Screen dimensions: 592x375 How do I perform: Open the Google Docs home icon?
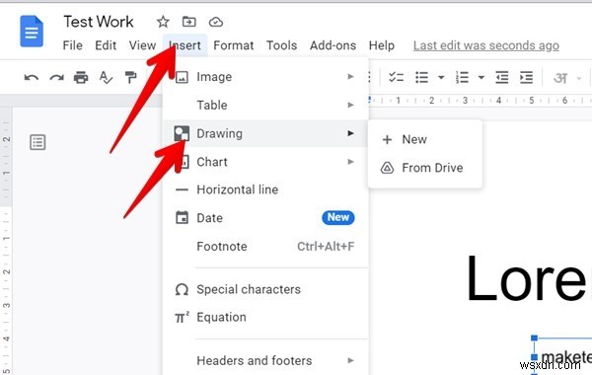pos(32,32)
